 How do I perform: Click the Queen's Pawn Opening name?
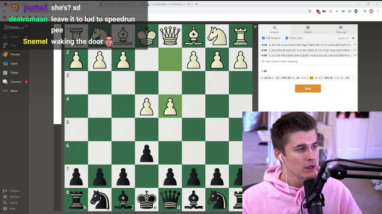click(x=281, y=61)
